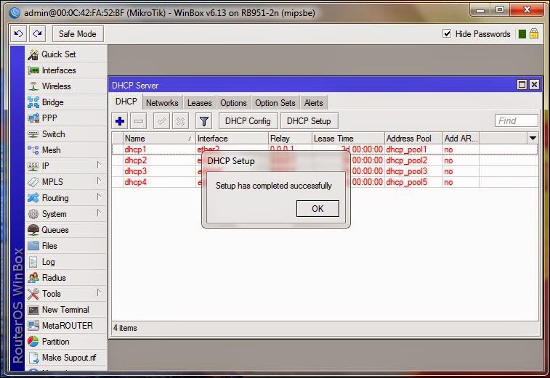Click the green status indicator square
This screenshot has width=550, height=378.
(x=522, y=34)
